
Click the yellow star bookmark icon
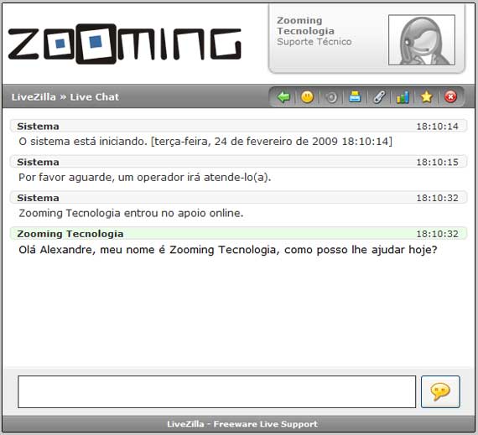[x=427, y=97]
